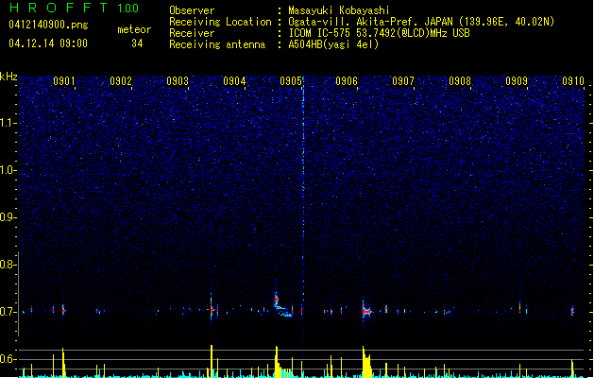
Task: Click the curved meteor echo before 0905
Action: (281, 305)
